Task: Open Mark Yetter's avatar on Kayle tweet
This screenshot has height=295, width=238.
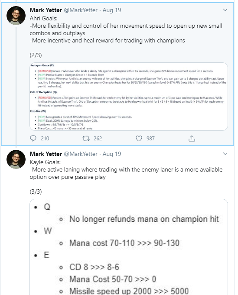Action: (x=16, y=159)
